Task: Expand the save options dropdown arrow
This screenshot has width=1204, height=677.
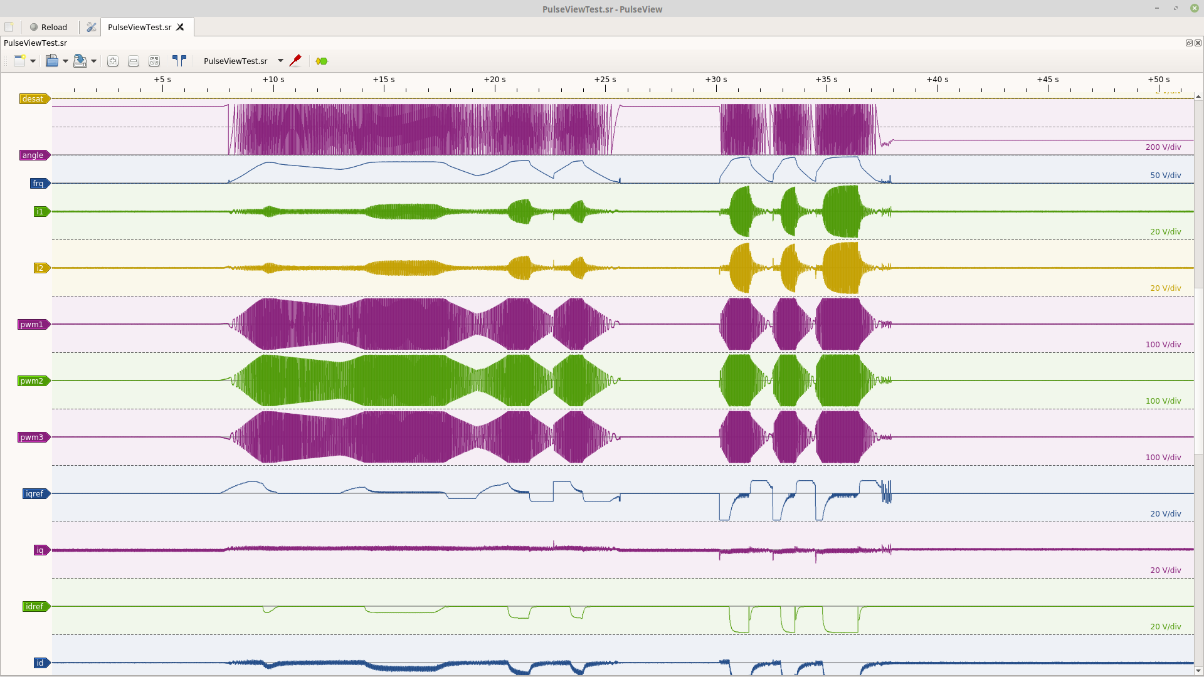Action: point(93,61)
